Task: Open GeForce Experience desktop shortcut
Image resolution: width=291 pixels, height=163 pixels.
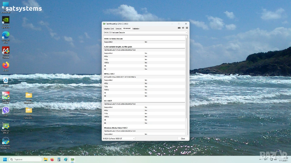Action: (x=6, y=20)
